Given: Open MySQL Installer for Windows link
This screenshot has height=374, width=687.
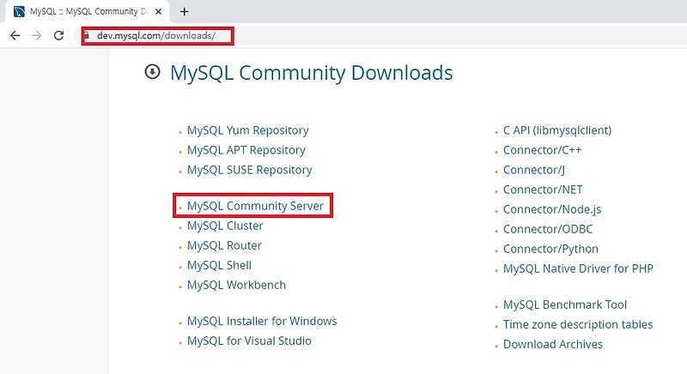Looking at the screenshot, I should pyautogui.click(x=262, y=321).
